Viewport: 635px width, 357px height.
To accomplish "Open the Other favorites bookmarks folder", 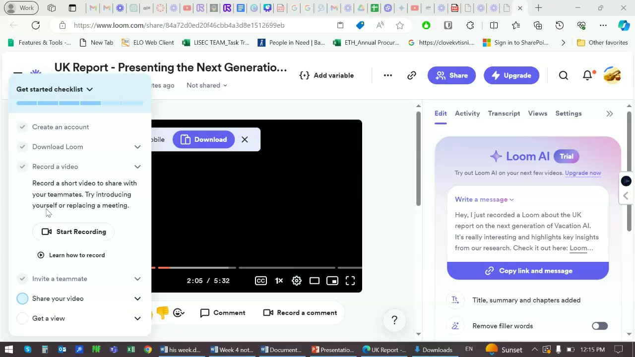I will [x=603, y=43].
